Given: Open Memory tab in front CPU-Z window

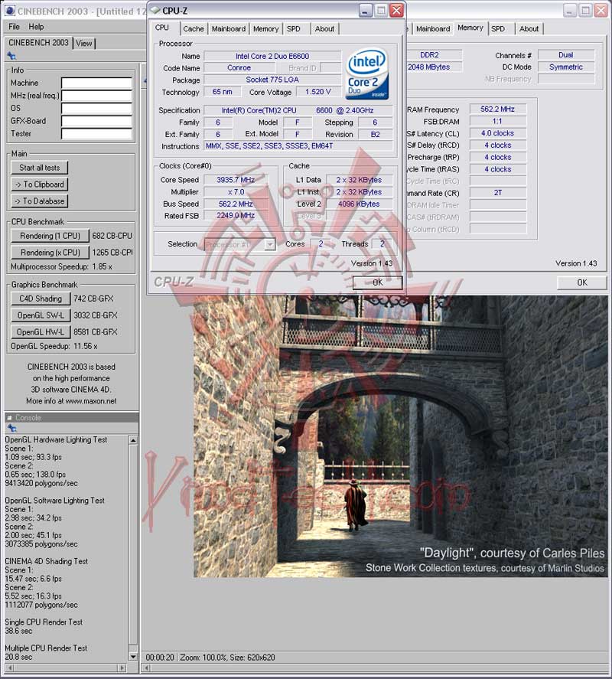Looking at the screenshot, I should (x=265, y=28).
